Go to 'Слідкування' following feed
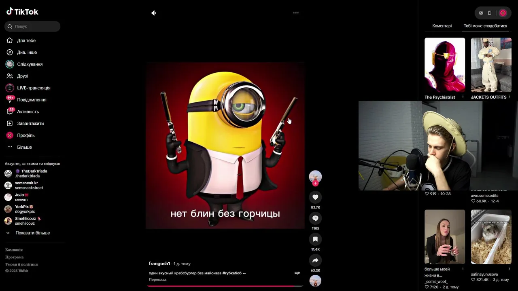 pyautogui.click(x=30, y=64)
